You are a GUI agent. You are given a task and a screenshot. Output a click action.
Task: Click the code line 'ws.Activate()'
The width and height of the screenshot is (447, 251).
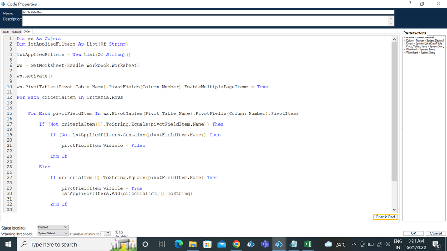coord(34,76)
